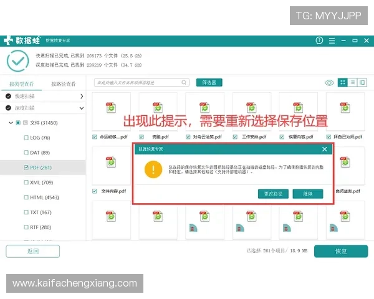Click the black check icon beside 快速扫描
374x299 pixels.
tap(8, 96)
